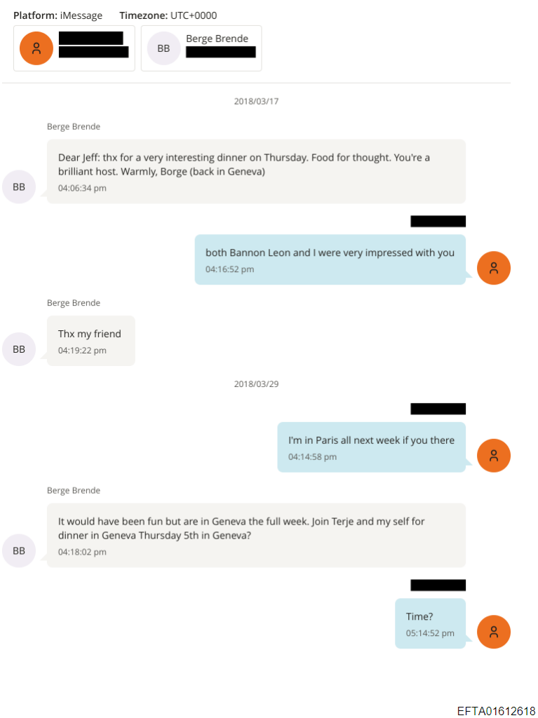Image resolution: width=538 pixels, height=718 pixels.
Task: Click the 'I'm in Paris' message bubble
Action: (371, 447)
